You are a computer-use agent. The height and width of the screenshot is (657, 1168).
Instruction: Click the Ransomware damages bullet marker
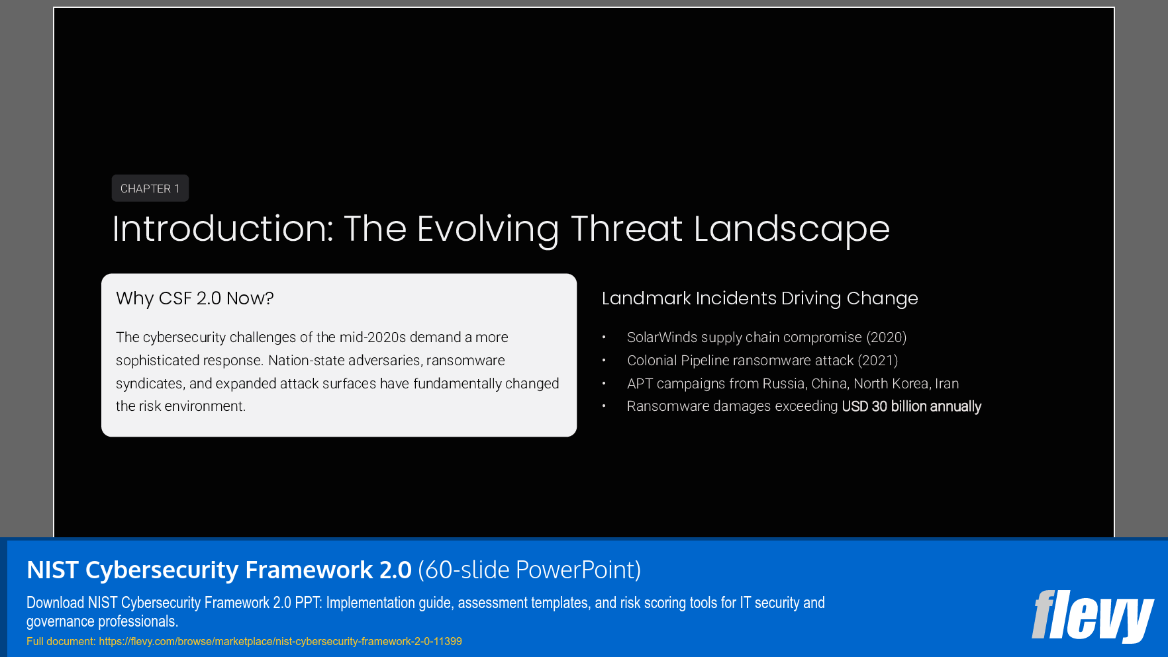(605, 406)
